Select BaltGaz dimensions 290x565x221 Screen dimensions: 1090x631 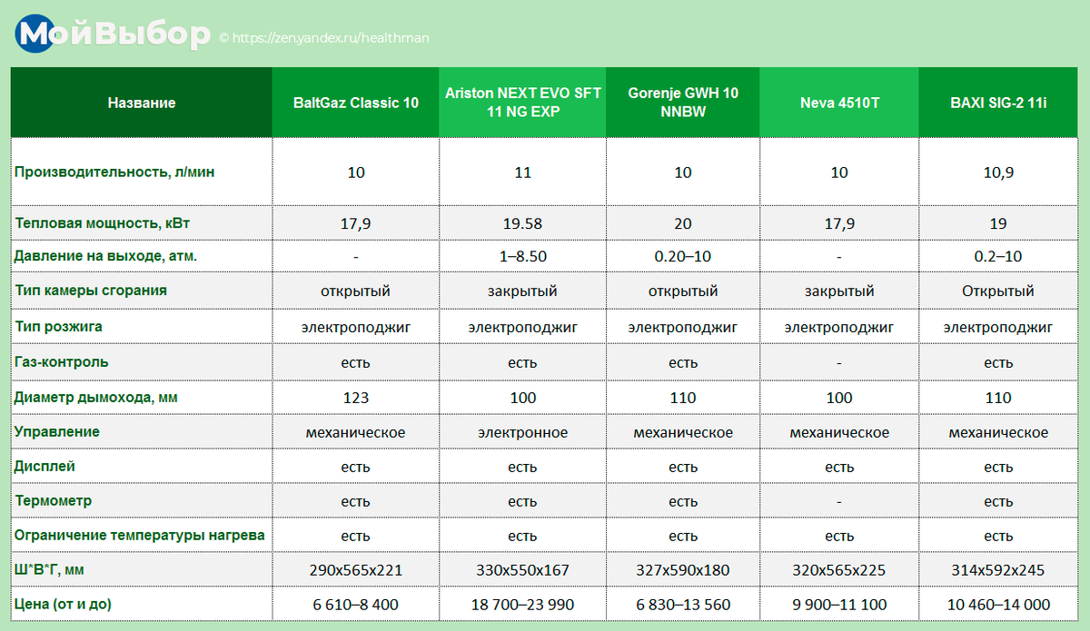pos(356,570)
